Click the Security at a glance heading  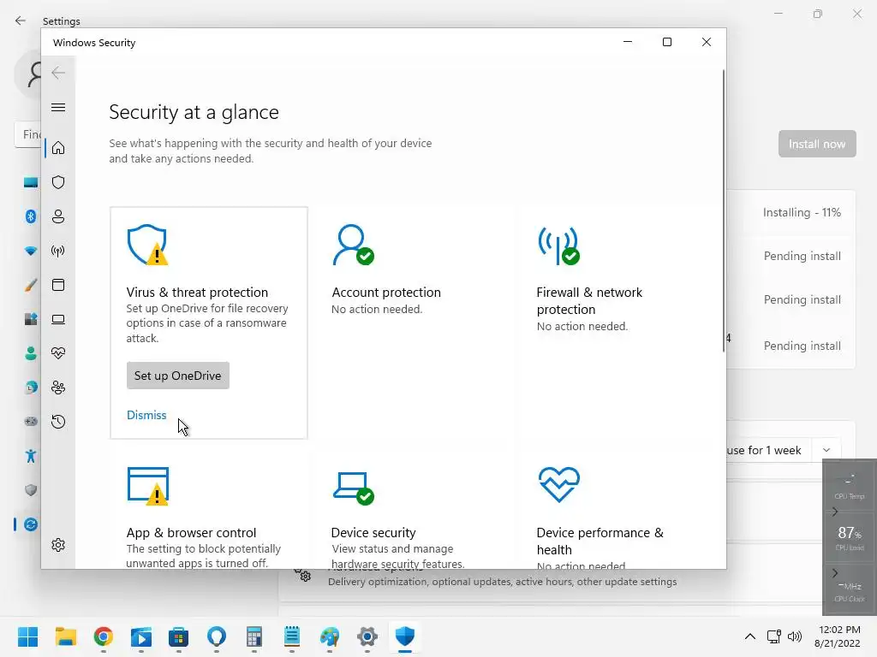pyautogui.click(x=194, y=112)
